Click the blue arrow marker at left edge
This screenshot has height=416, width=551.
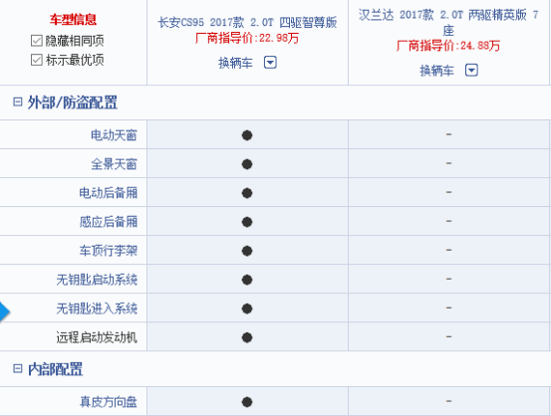coord(4,312)
